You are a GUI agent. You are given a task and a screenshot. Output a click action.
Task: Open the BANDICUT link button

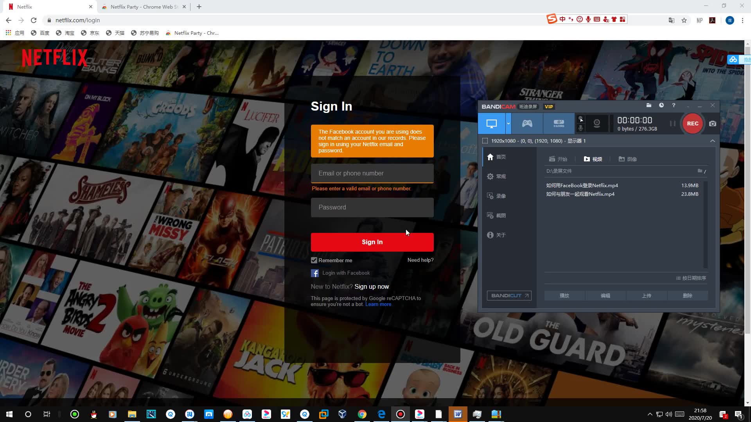(509, 295)
